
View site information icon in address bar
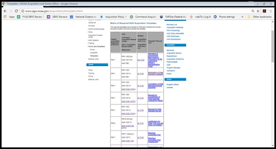click(x=22, y=11)
